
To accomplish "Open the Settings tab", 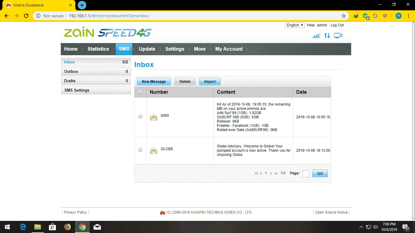I will [x=175, y=49].
